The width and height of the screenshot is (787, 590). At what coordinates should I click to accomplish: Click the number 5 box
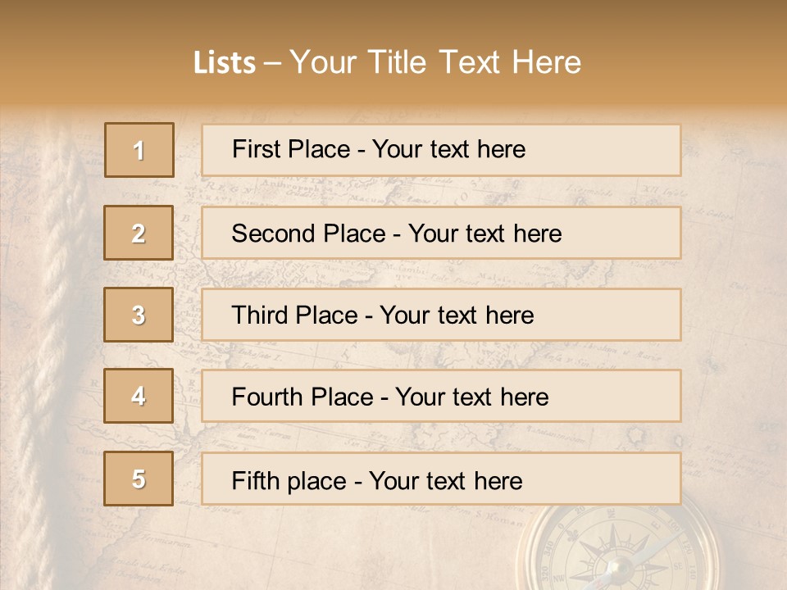(139, 479)
